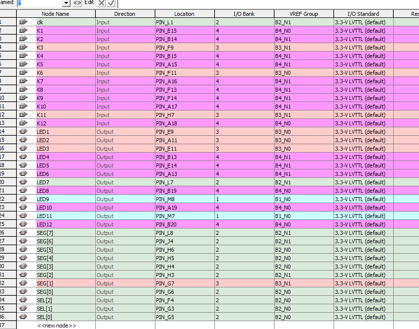Select location cell PIN_M8
Viewport: 419px width, 329px height.
[185, 199]
